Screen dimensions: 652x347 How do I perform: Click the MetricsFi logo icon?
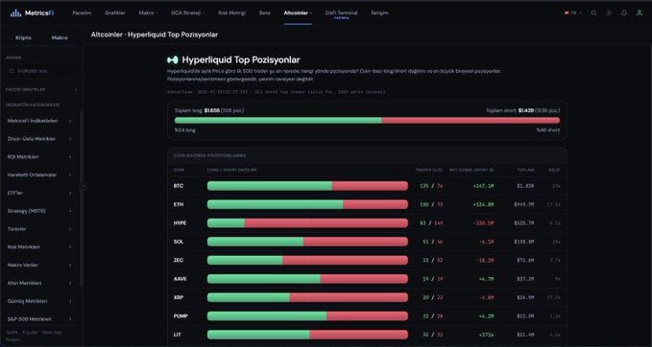(x=15, y=12)
